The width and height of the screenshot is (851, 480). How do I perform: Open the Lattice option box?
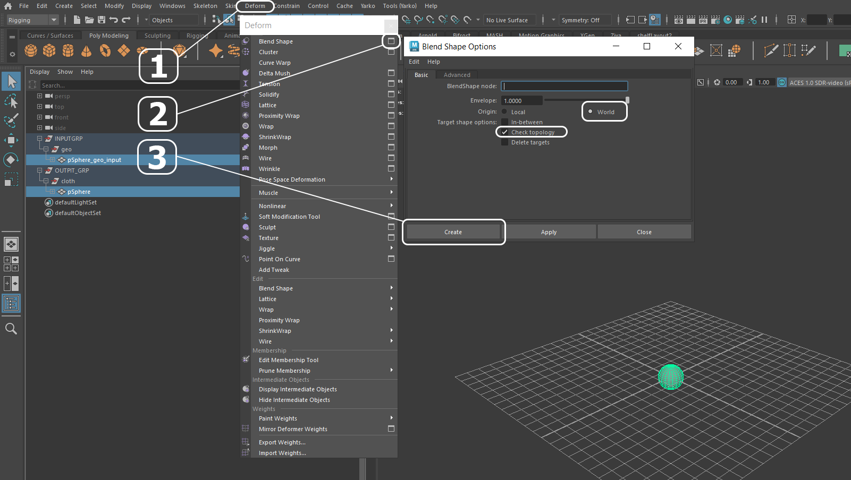click(391, 105)
